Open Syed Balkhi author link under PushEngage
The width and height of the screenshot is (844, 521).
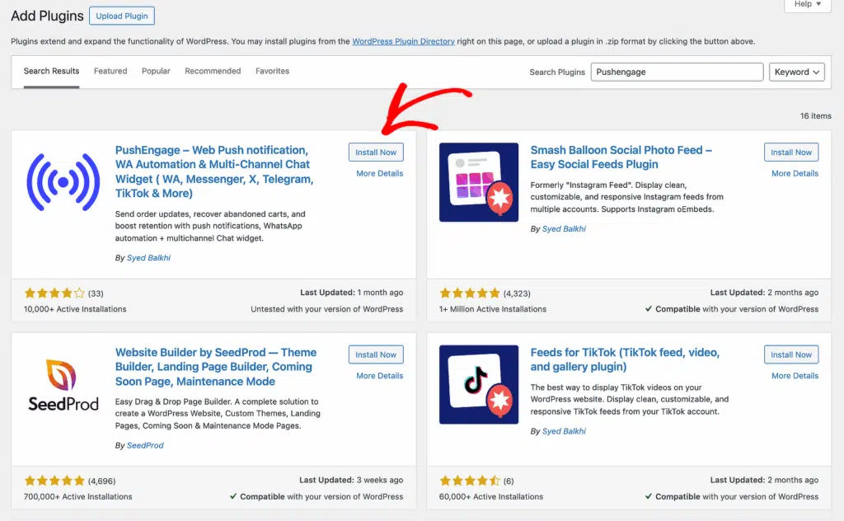point(148,258)
